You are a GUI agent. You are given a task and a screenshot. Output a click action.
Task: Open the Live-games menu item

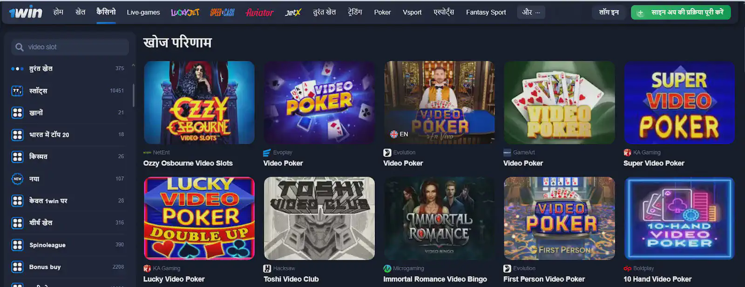point(143,13)
